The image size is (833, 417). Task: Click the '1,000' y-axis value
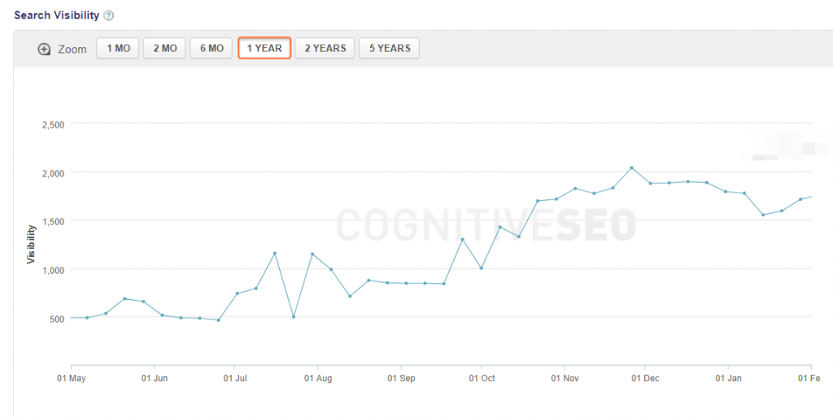[53, 270]
